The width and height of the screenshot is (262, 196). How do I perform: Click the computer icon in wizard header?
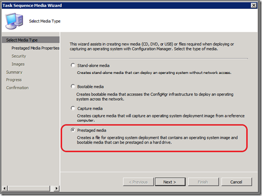coord(14,21)
